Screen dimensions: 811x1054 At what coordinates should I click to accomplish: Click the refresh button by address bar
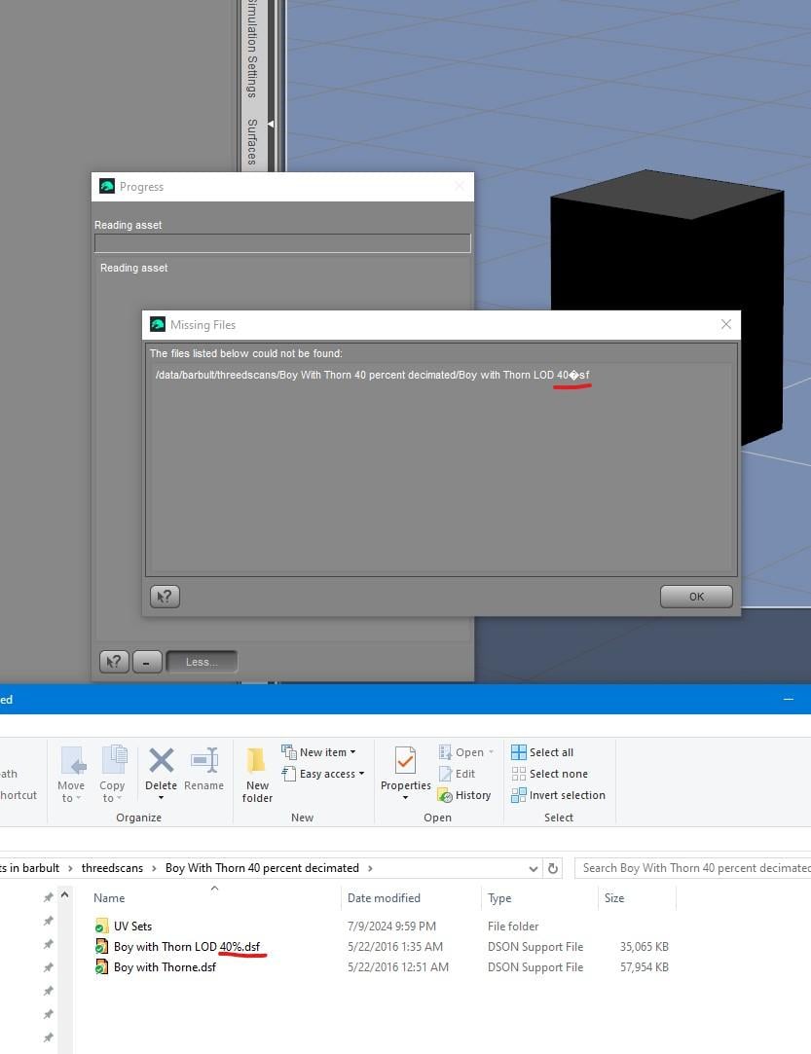coord(553,868)
